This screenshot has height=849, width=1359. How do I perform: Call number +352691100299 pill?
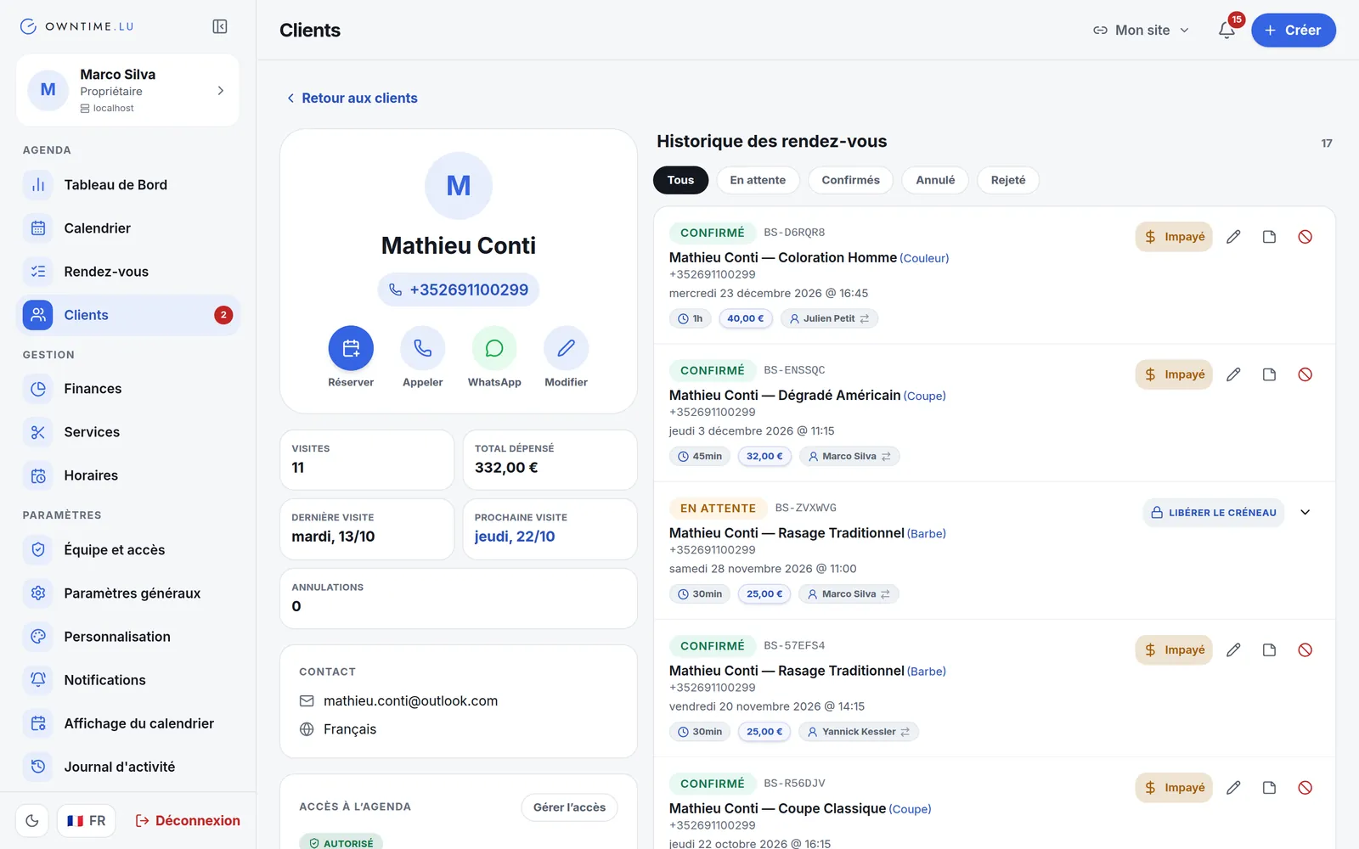pyautogui.click(x=459, y=290)
